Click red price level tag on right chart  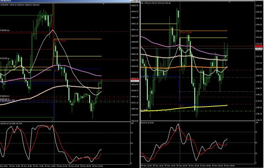click(259, 46)
